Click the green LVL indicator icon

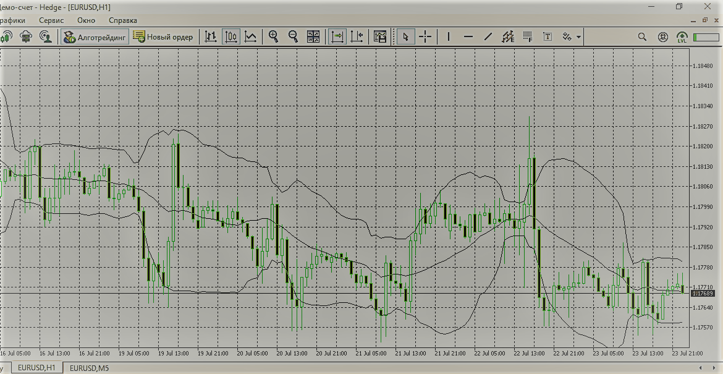(682, 37)
